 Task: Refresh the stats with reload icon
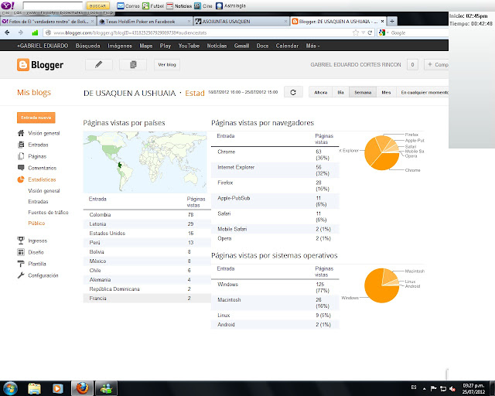click(293, 92)
